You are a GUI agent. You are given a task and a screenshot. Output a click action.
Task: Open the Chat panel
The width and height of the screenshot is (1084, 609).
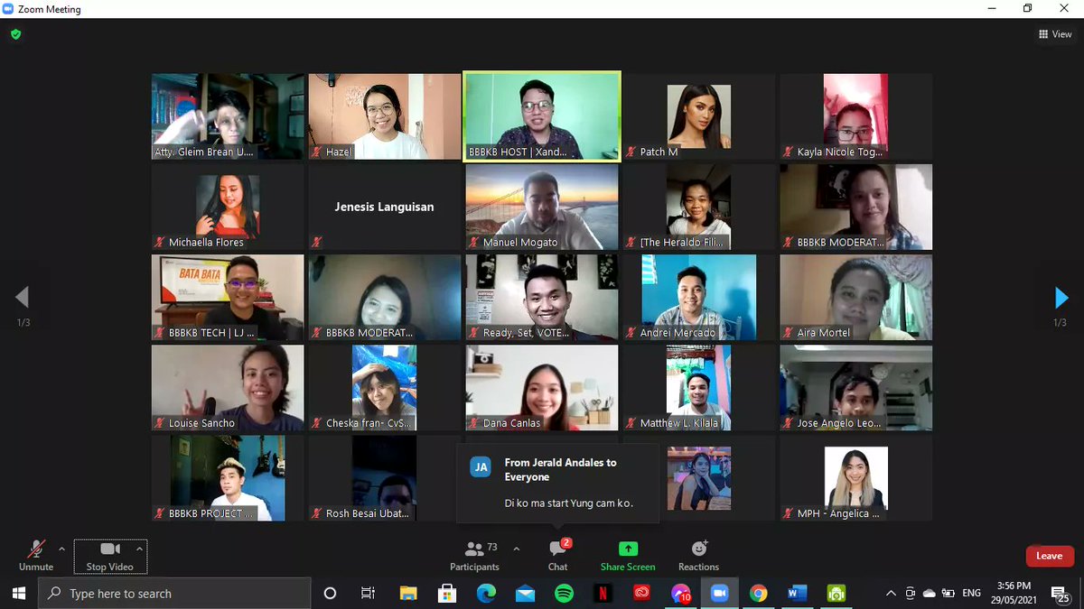(558, 556)
